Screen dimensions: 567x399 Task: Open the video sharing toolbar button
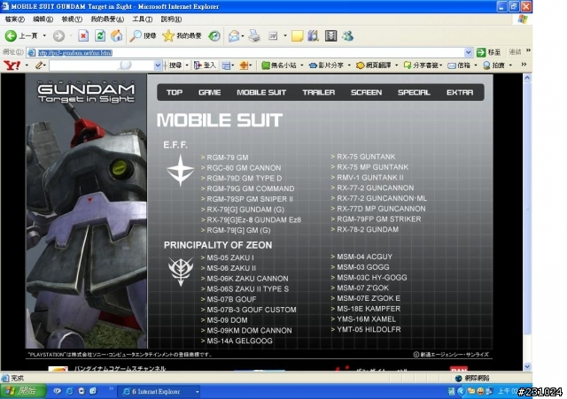[x=326, y=65]
